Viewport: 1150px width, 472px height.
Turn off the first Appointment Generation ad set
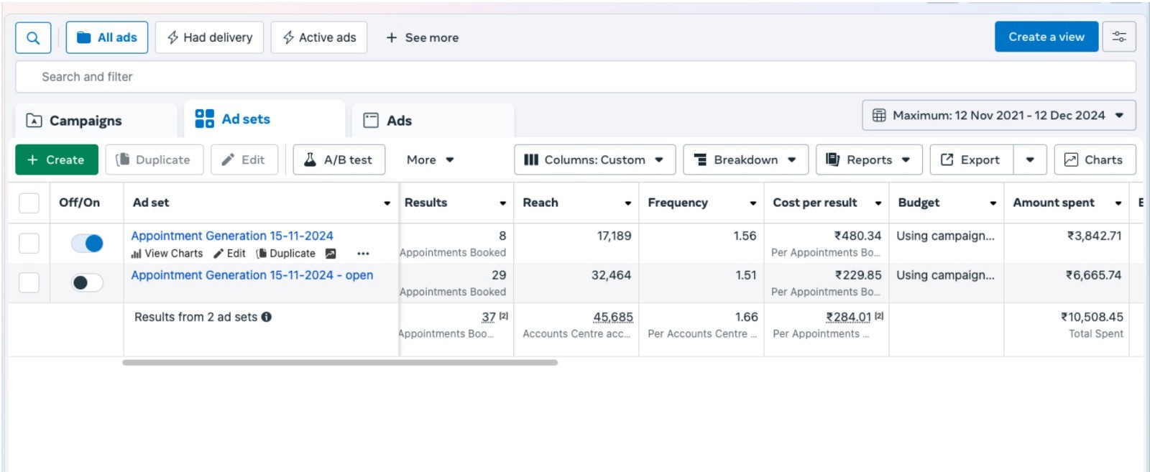pos(87,244)
